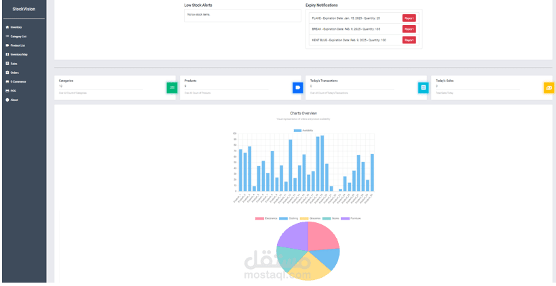This screenshot has height=286, width=556.
Task: Click the Product_30 bar in the chart
Action: [x=372, y=173]
